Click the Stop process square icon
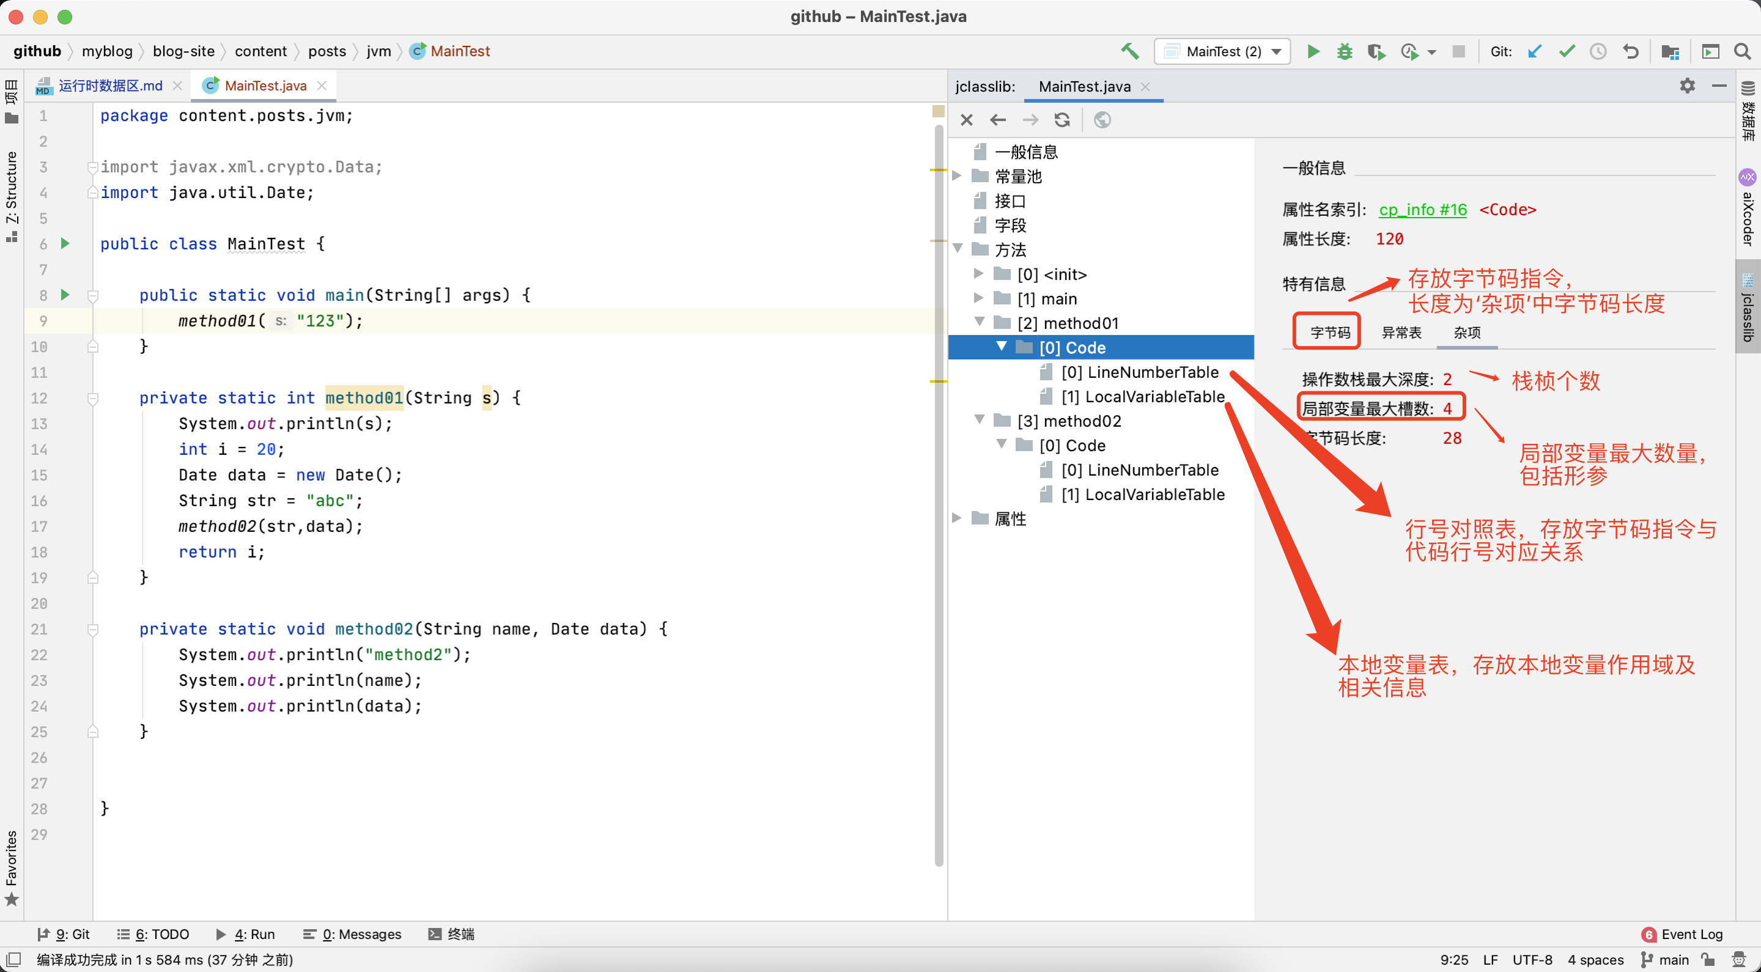 [x=1458, y=51]
